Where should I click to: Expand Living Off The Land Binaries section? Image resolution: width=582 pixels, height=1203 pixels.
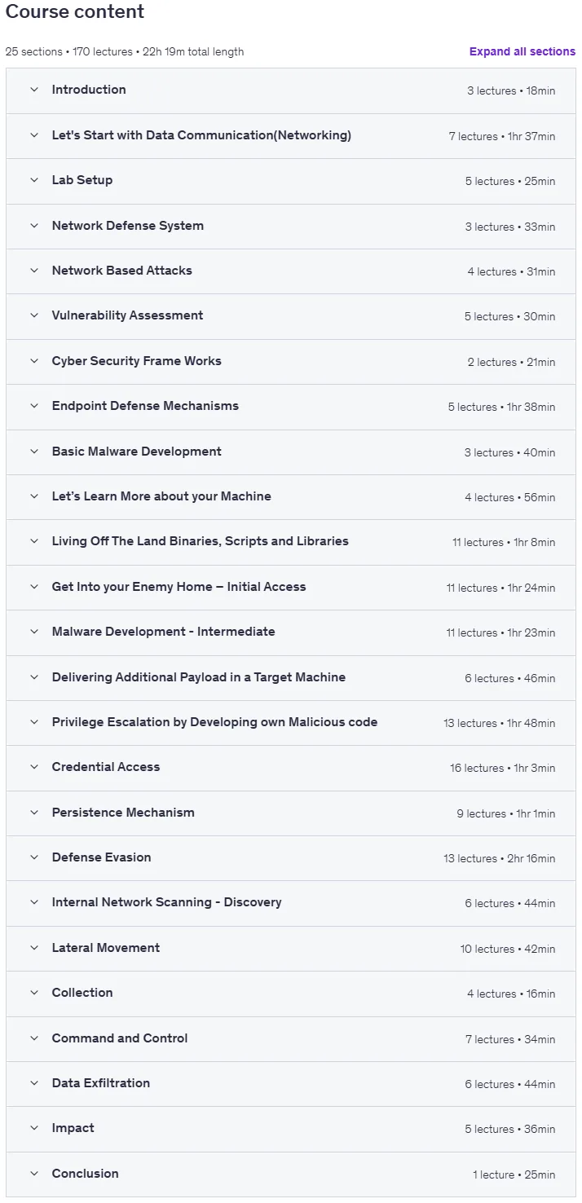(x=201, y=541)
